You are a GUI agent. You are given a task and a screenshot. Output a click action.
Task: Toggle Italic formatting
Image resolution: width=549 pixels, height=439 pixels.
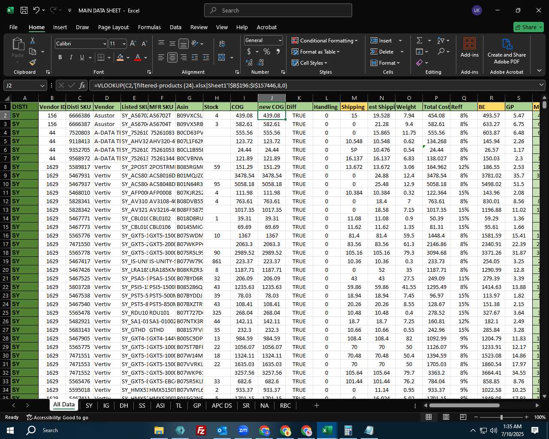coord(71,57)
